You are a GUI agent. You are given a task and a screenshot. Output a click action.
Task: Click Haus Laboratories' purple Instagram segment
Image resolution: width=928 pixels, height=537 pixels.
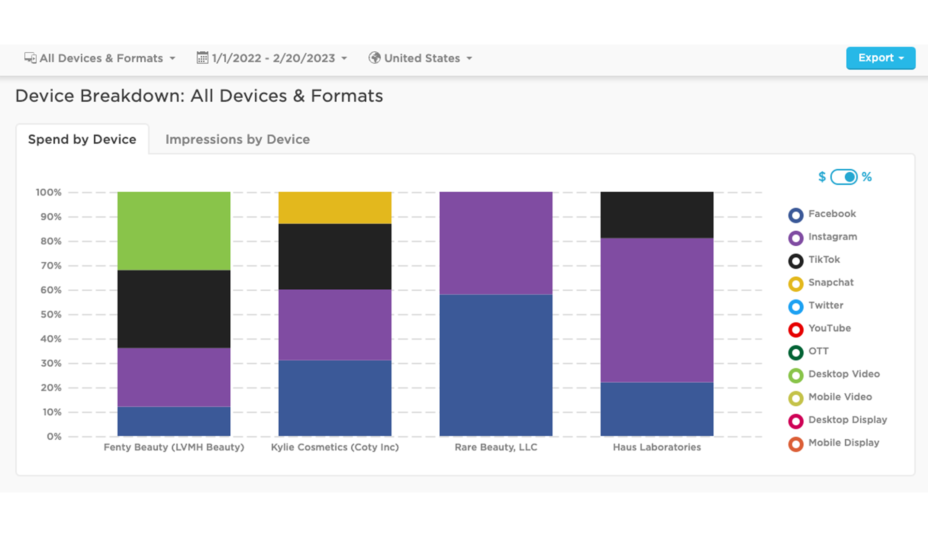click(x=657, y=310)
